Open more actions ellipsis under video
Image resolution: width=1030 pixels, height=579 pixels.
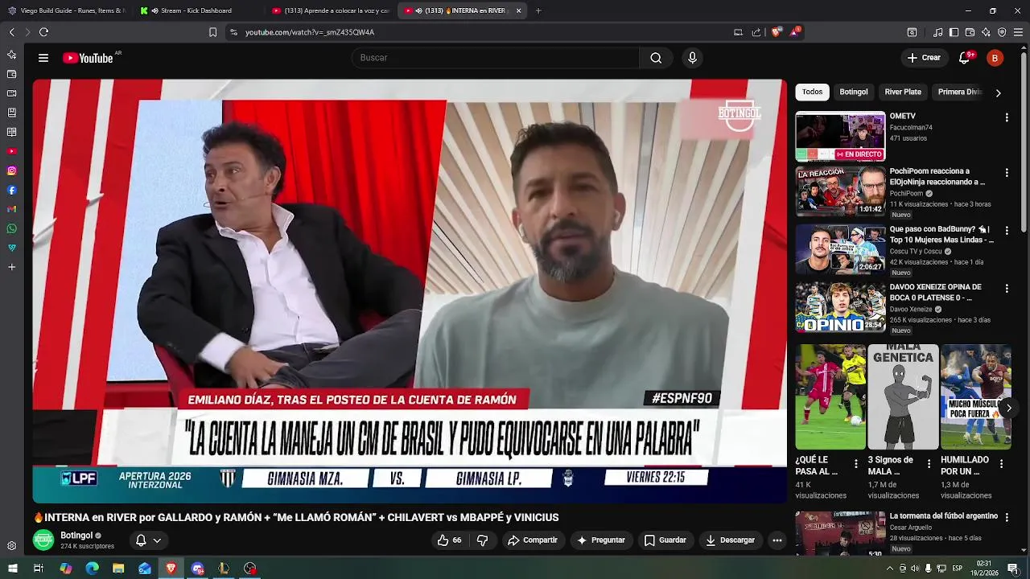point(777,540)
